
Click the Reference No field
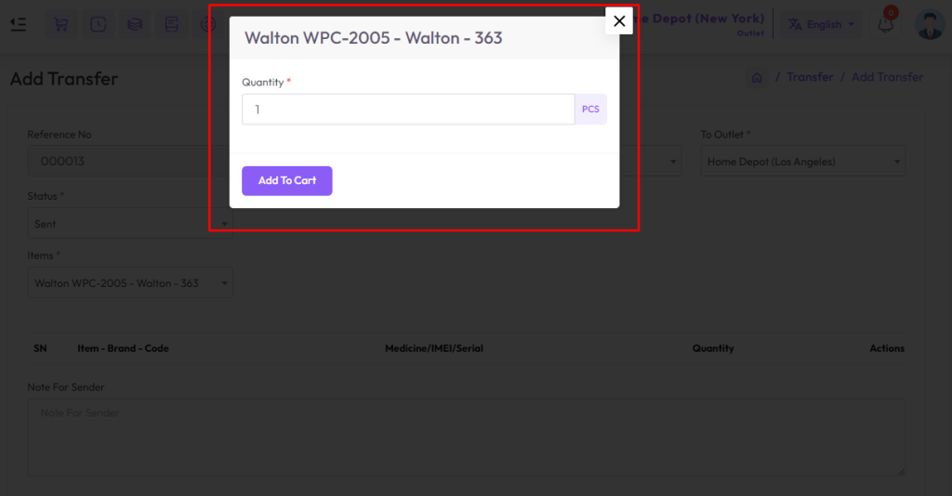click(x=118, y=162)
